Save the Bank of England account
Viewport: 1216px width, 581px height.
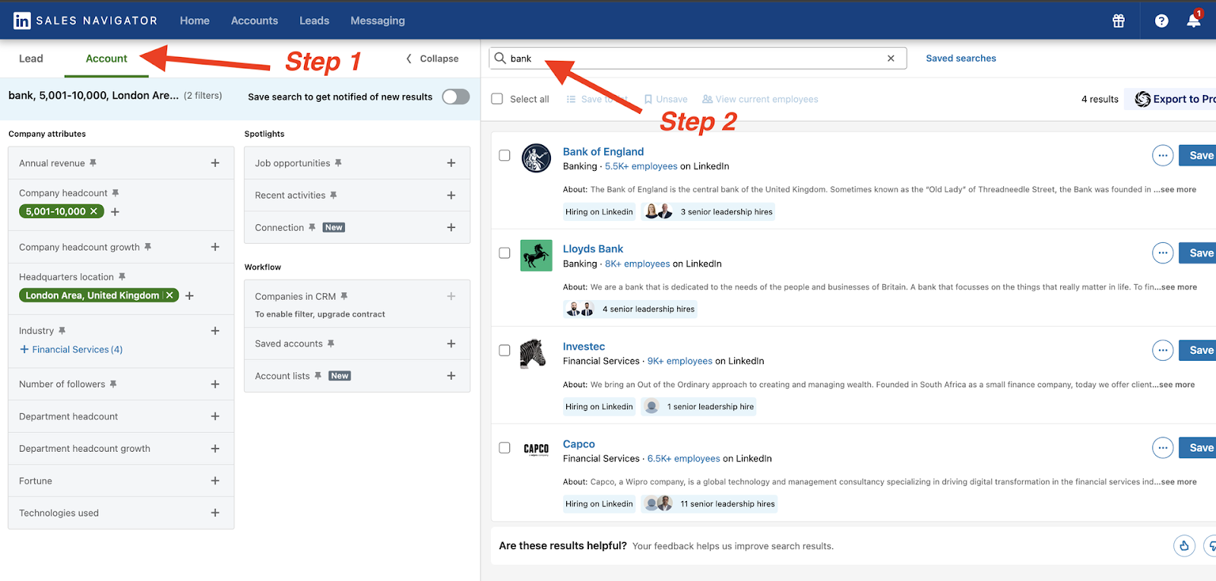point(1198,156)
